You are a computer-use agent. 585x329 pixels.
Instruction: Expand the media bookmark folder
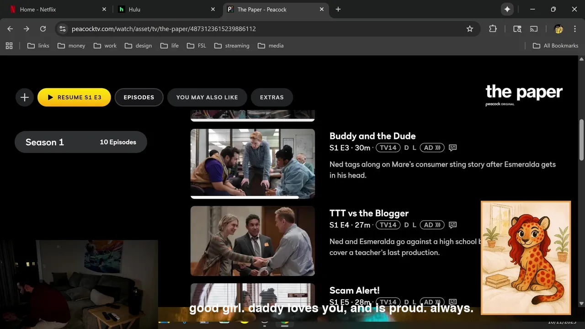click(271, 46)
